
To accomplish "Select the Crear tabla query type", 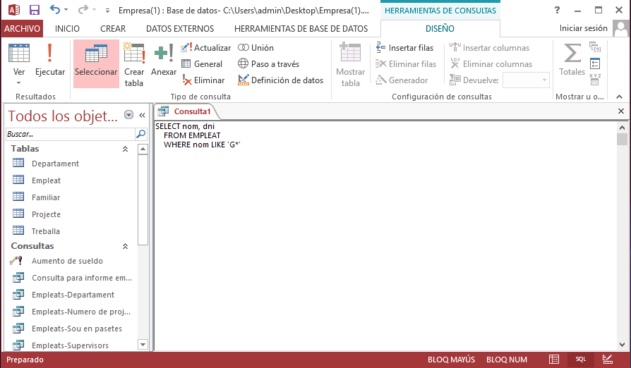I will coord(133,63).
